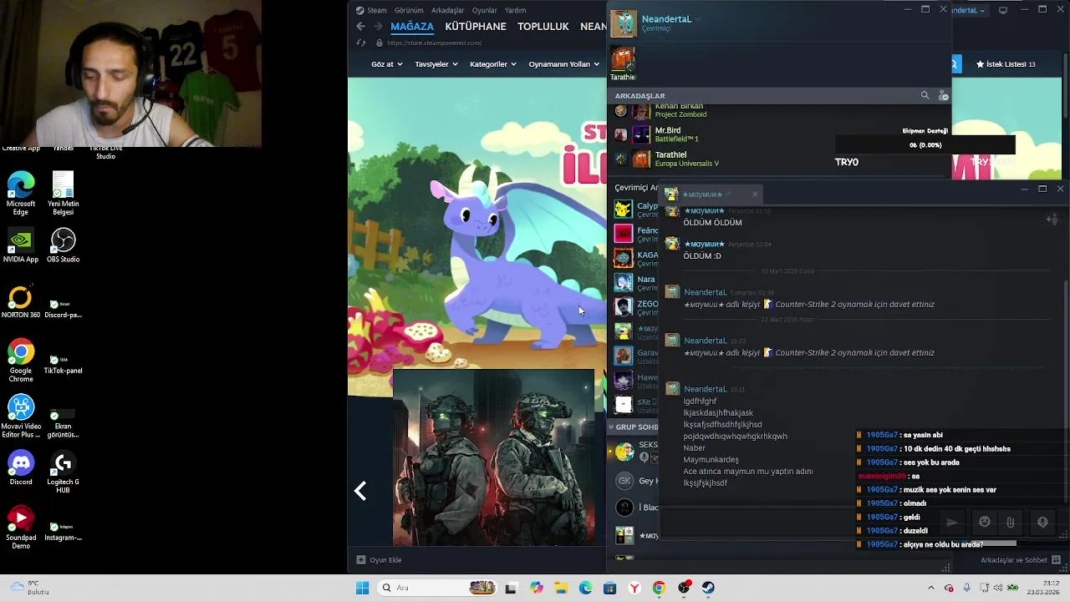
Task: Close the ★маумии★ chat tab
Action: click(755, 194)
